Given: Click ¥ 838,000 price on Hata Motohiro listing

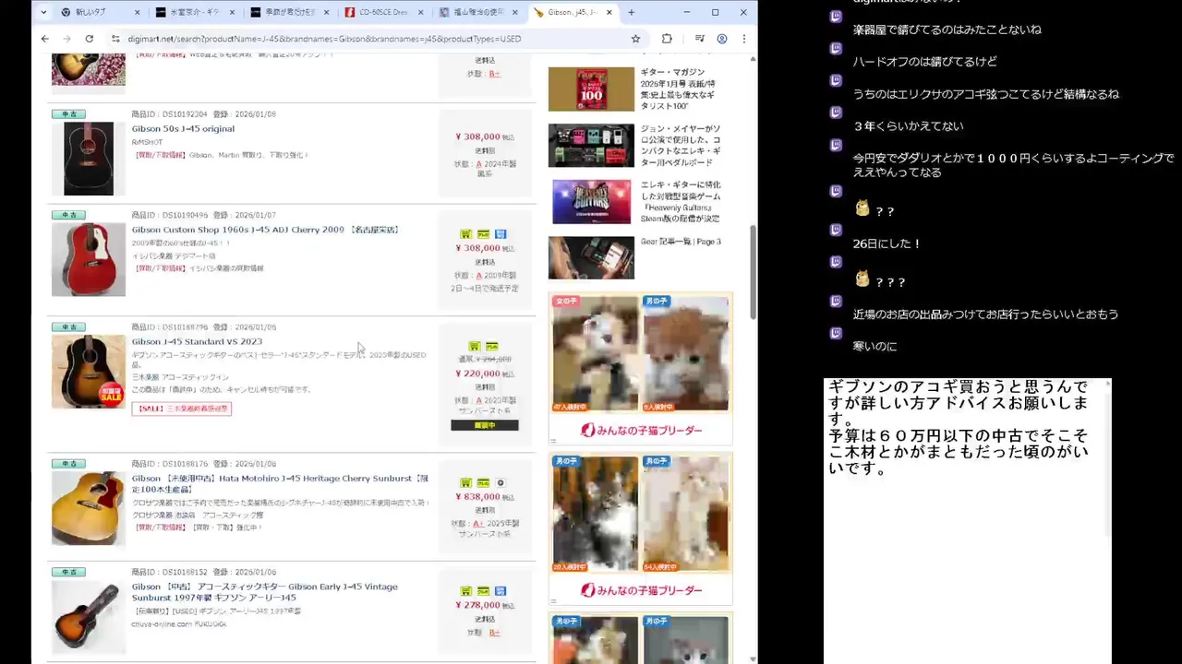Looking at the screenshot, I should tap(477, 497).
